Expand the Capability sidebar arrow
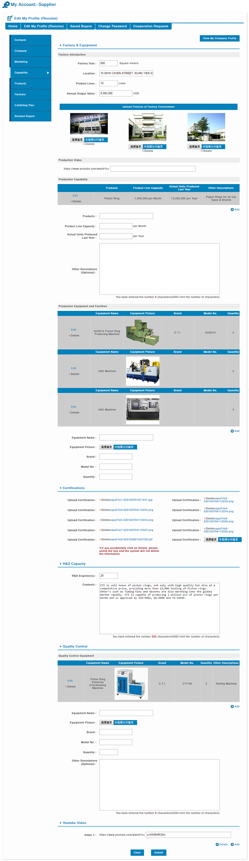The width and height of the screenshot is (249, 861). click(x=48, y=73)
